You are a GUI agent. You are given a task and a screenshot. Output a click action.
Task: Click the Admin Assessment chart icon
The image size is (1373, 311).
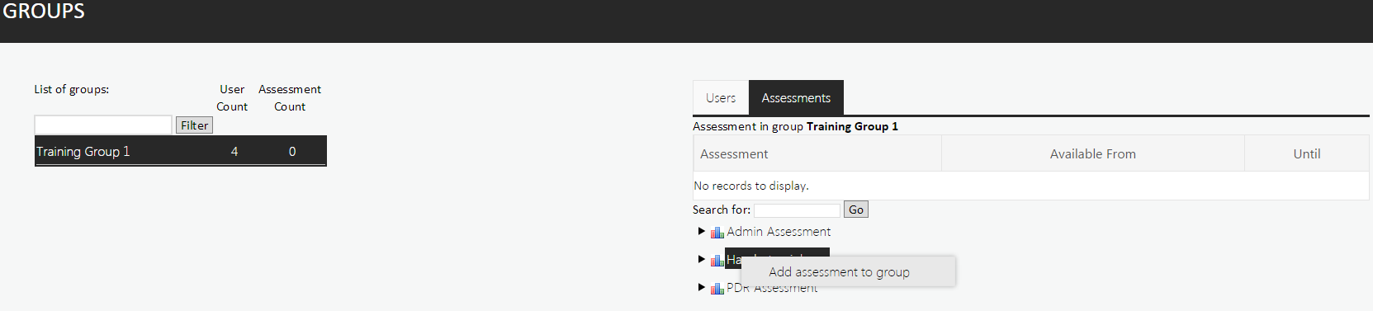(717, 233)
